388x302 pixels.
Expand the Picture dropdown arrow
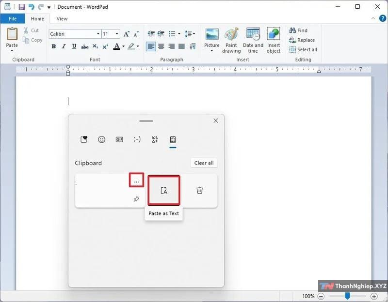(212, 51)
